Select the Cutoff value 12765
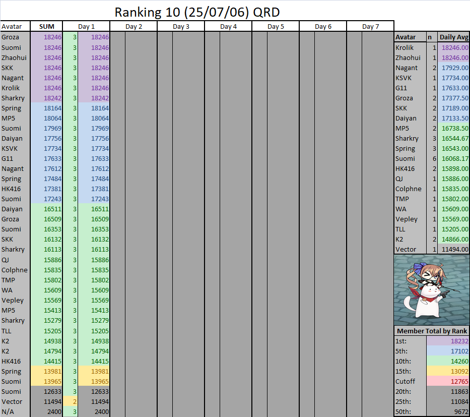The height and width of the screenshot is (417, 470). click(x=448, y=381)
